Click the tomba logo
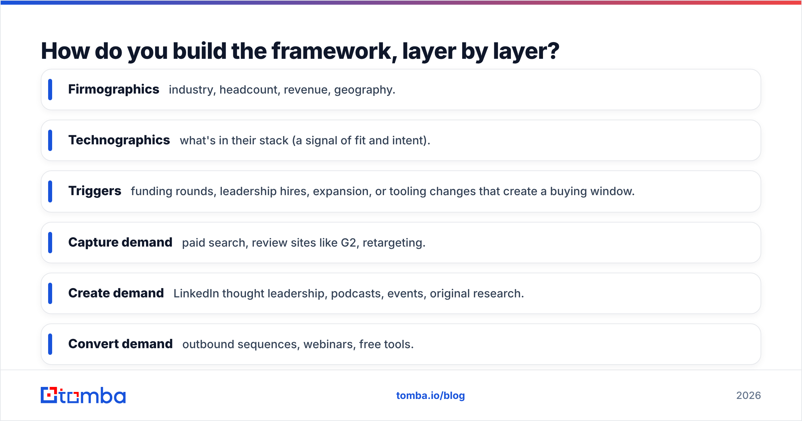 pos(83,395)
